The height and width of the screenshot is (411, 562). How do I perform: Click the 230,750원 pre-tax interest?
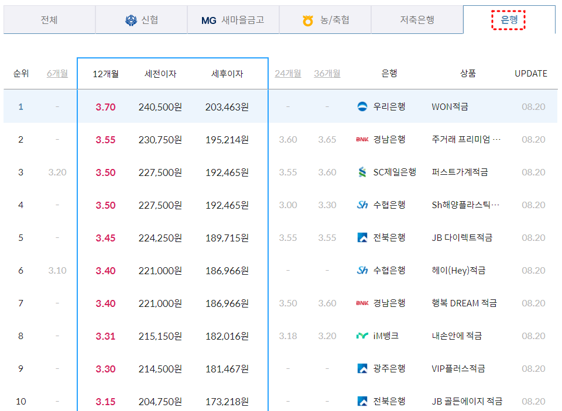click(160, 140)
